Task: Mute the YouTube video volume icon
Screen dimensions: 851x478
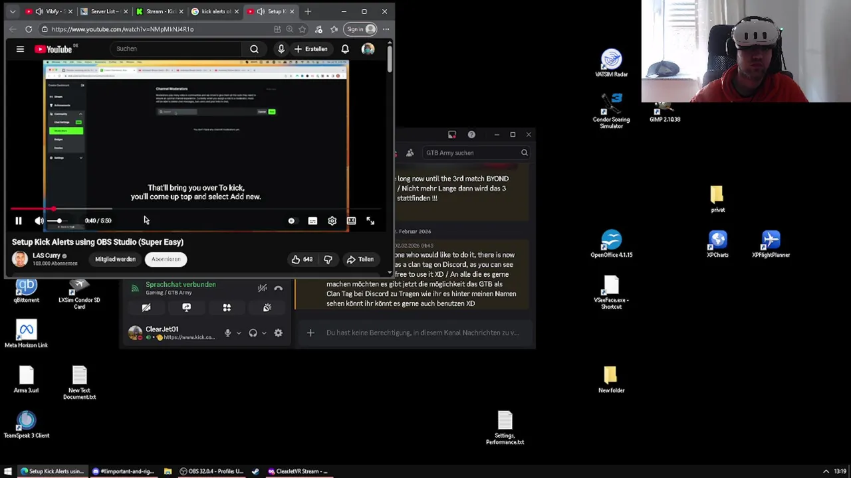Action: pos(39,220)
